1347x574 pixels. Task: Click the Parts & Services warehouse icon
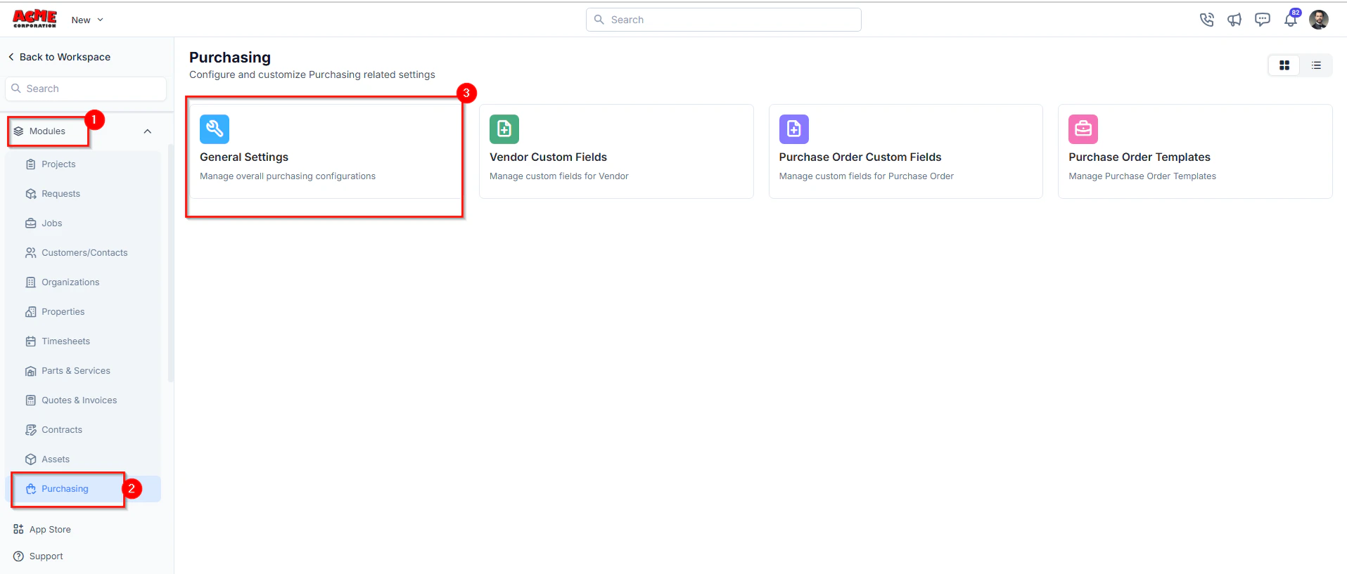coord(31,371)
